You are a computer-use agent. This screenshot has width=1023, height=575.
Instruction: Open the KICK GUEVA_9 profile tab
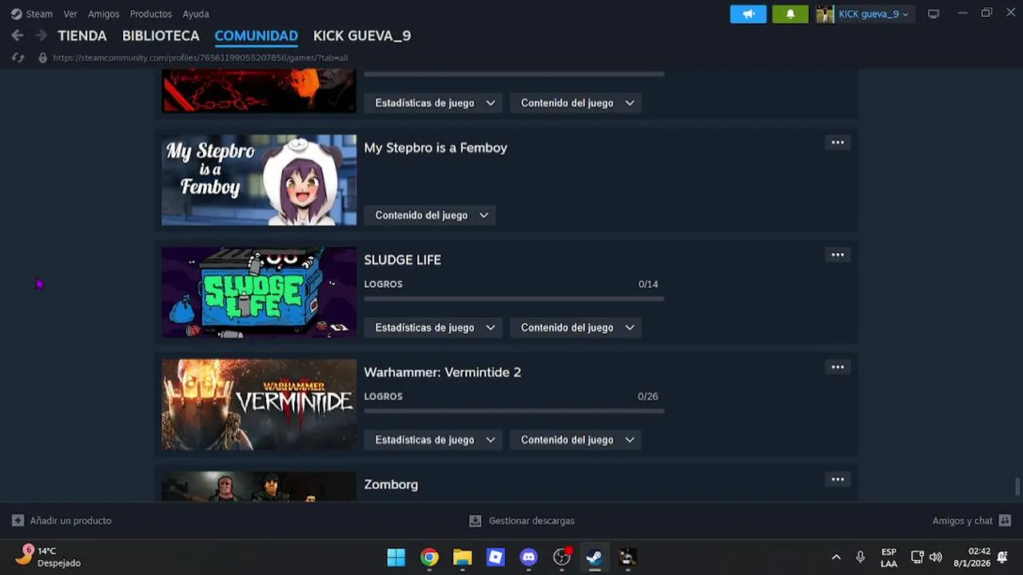click(x=362, y=36)
